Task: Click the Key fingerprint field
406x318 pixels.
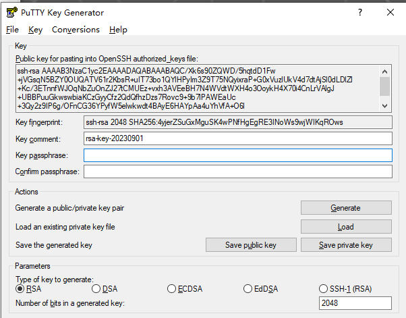Action: click(x=237, y=122)
